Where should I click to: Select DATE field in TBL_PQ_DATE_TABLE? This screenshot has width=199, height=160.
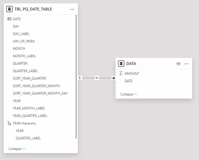(x=16, y=19)
